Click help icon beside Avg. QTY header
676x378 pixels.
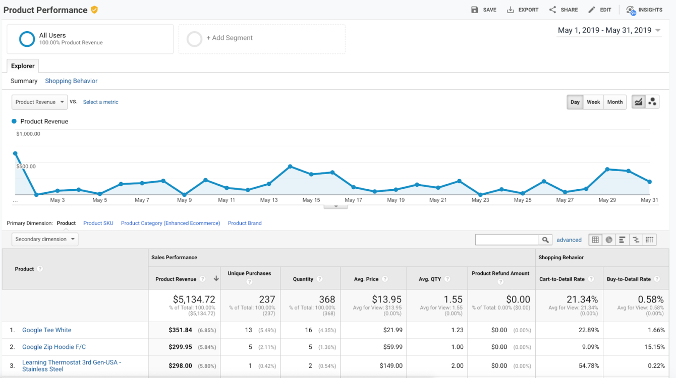tap(447, 279)
